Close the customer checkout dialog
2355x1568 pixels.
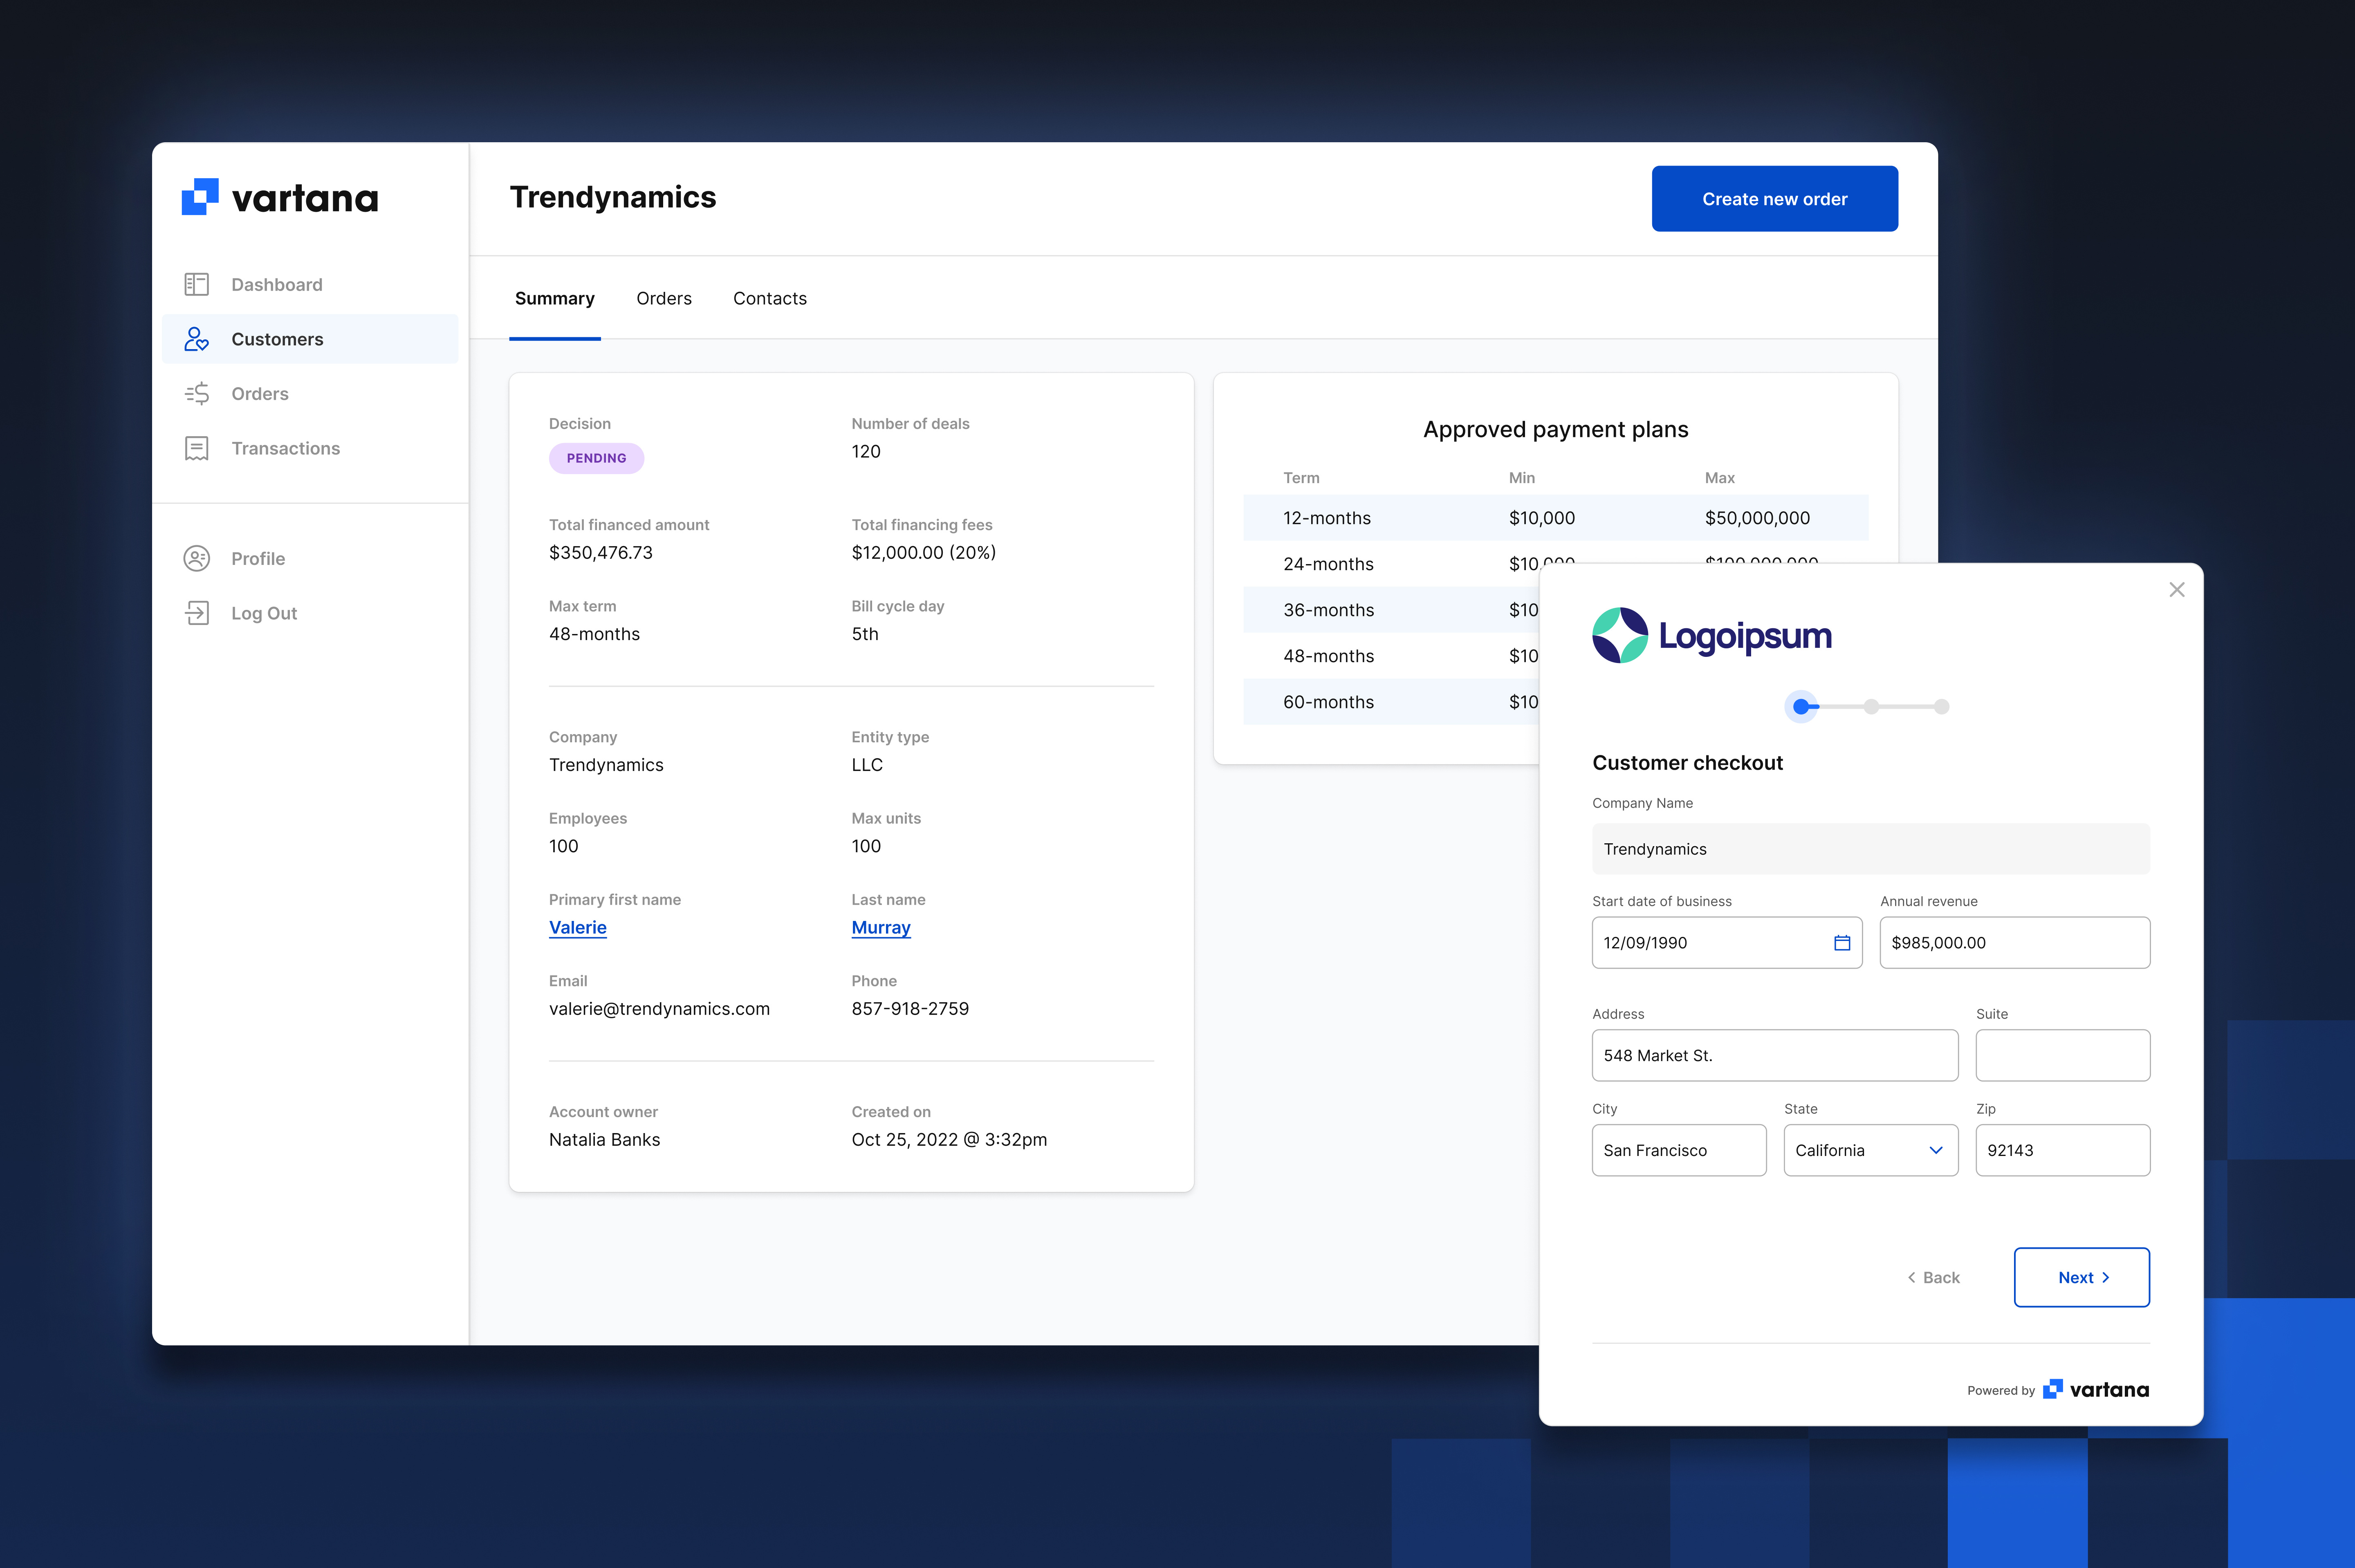tap(2177, 590)
